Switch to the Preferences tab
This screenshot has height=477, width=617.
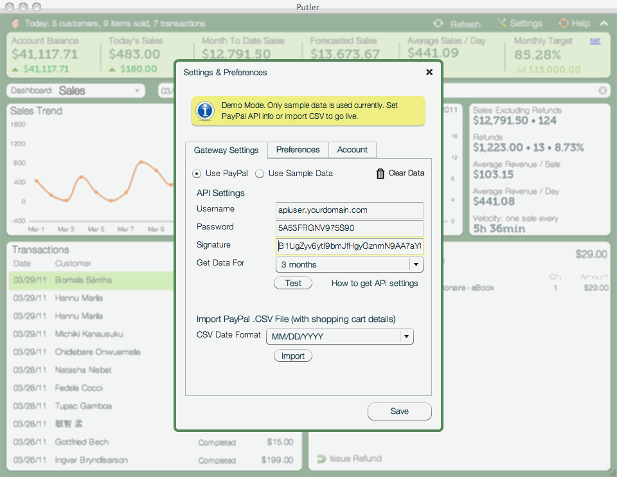(x=298, y=150)
